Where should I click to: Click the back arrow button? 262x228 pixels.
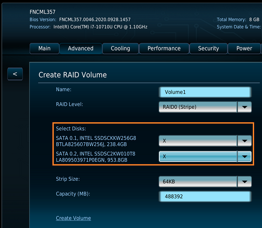pyautogui.click(x=15, y=74)
